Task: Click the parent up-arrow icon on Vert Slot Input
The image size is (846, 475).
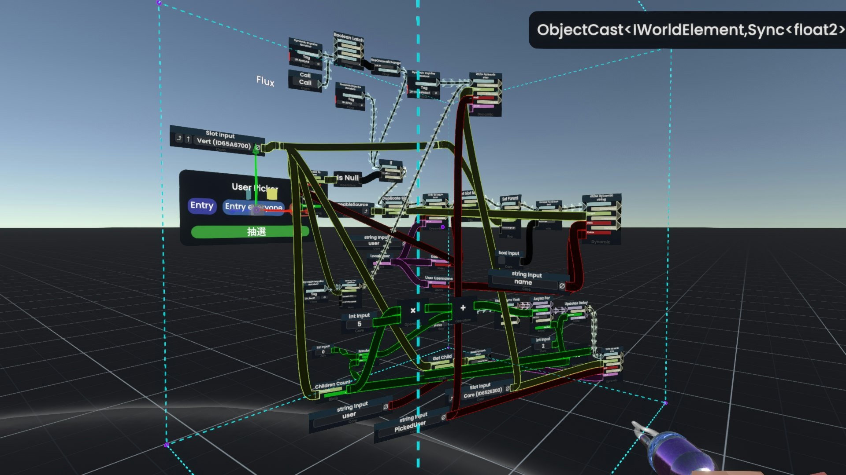Action: [x=189, y=139]
